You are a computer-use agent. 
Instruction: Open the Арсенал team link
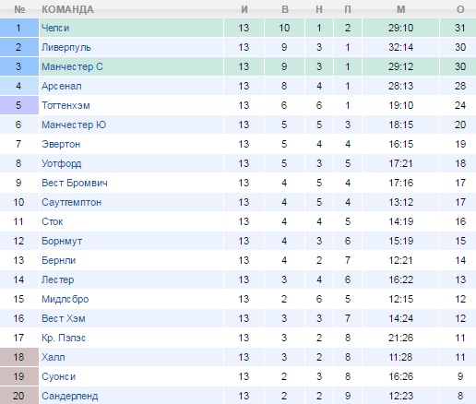(x=62, y=86)
